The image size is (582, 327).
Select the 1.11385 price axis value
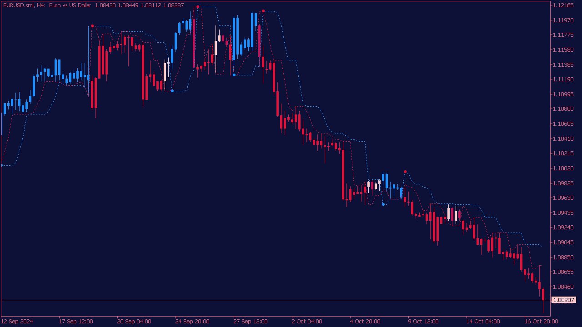(563, 64)
